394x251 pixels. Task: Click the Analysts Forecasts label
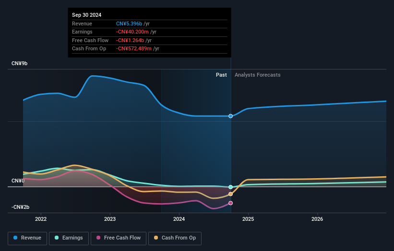258,75
